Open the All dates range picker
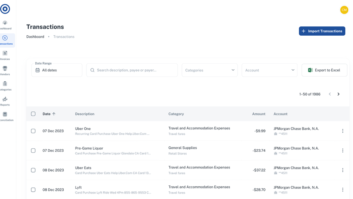Screen dimensions: 353x199 (x=57, y=70)
